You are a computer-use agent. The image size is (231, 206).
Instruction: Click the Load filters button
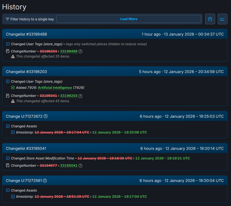[x=129, y=19]
